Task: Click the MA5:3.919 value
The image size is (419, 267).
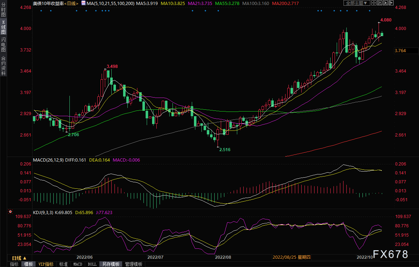Action: [147, 4]
